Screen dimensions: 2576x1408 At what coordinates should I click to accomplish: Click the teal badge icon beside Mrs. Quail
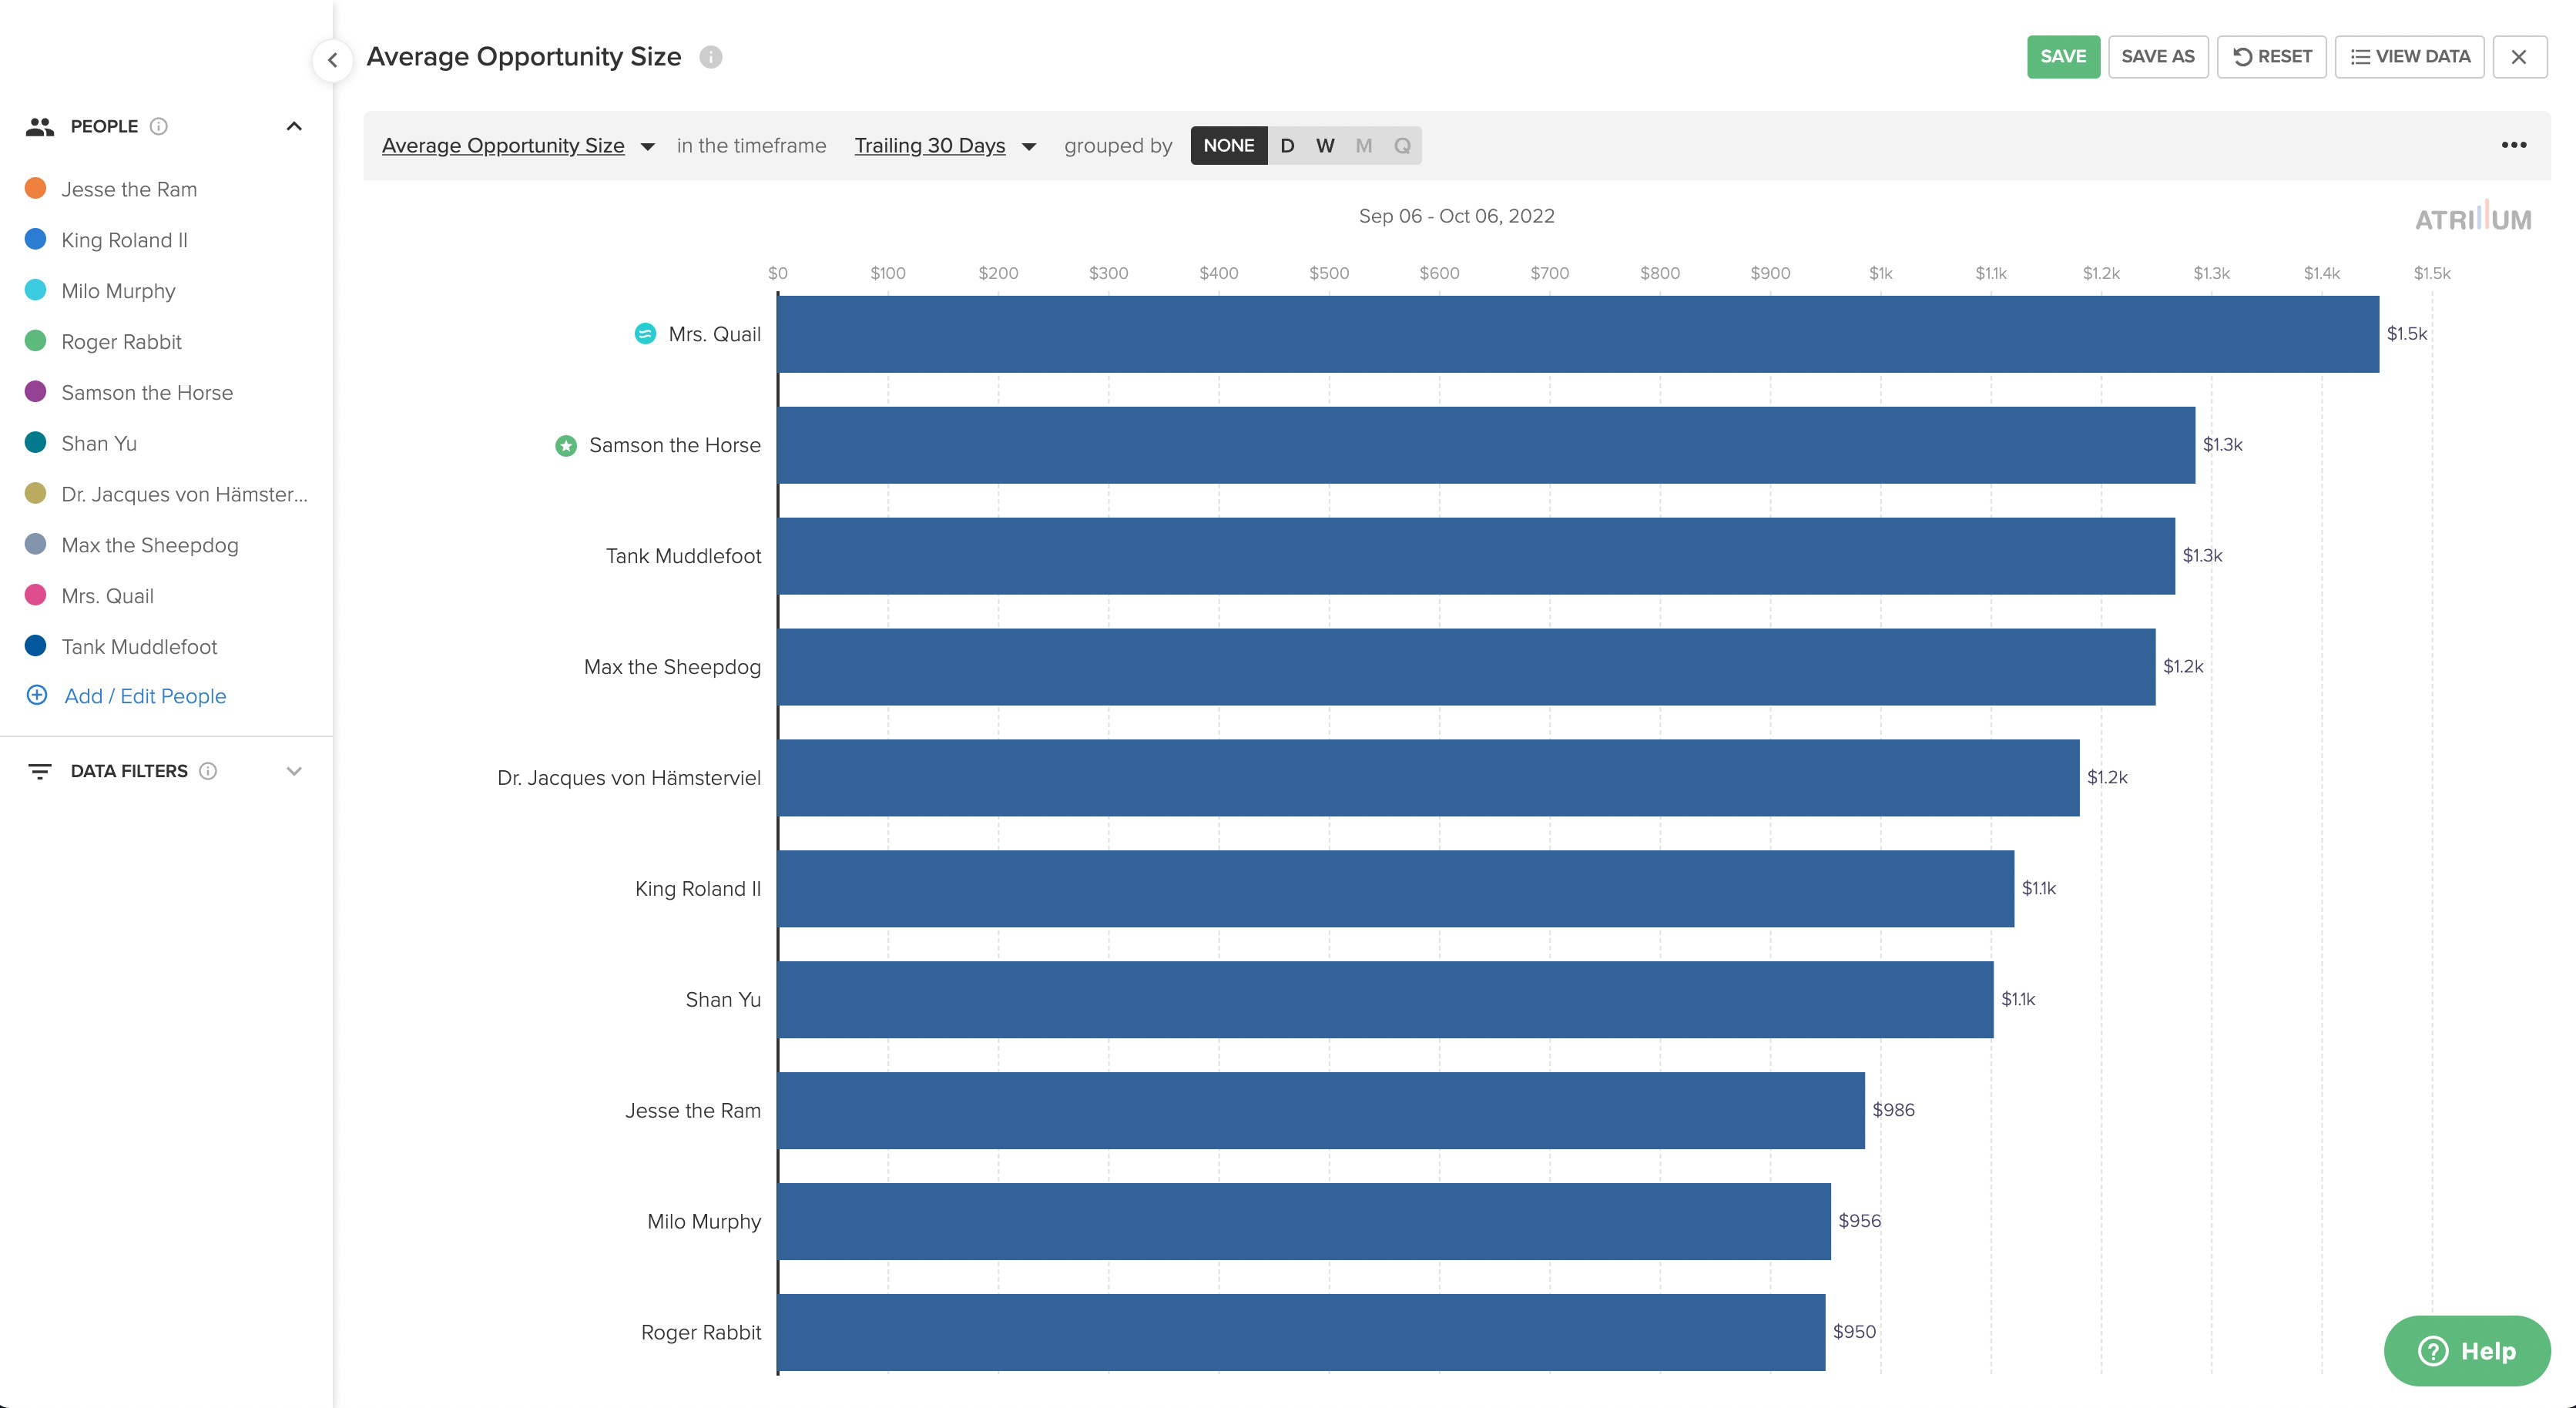point(645,334)
